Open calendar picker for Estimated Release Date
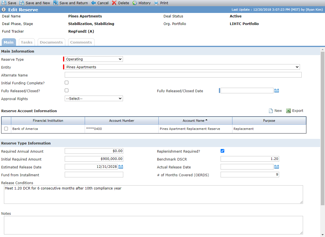The height and width of the screenshot is (237, 325). pyautogui.click(x=121, y=167)
